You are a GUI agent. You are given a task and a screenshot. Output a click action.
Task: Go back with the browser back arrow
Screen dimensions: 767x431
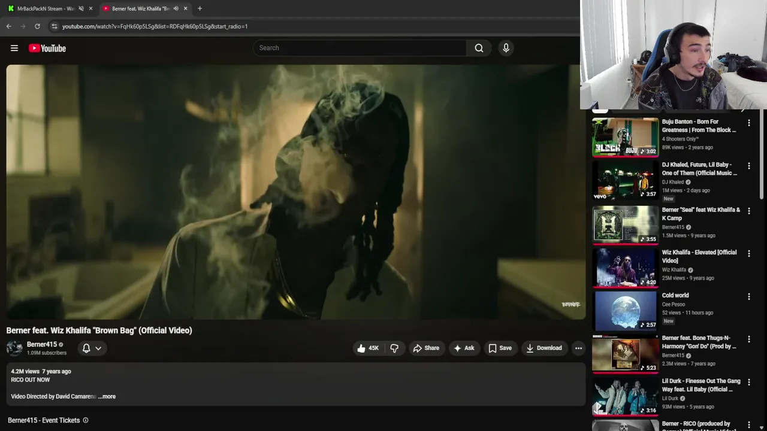click(x=8, y=26)
